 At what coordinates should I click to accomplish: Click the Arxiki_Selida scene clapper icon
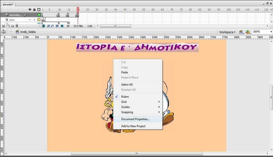tap(17, 32)
